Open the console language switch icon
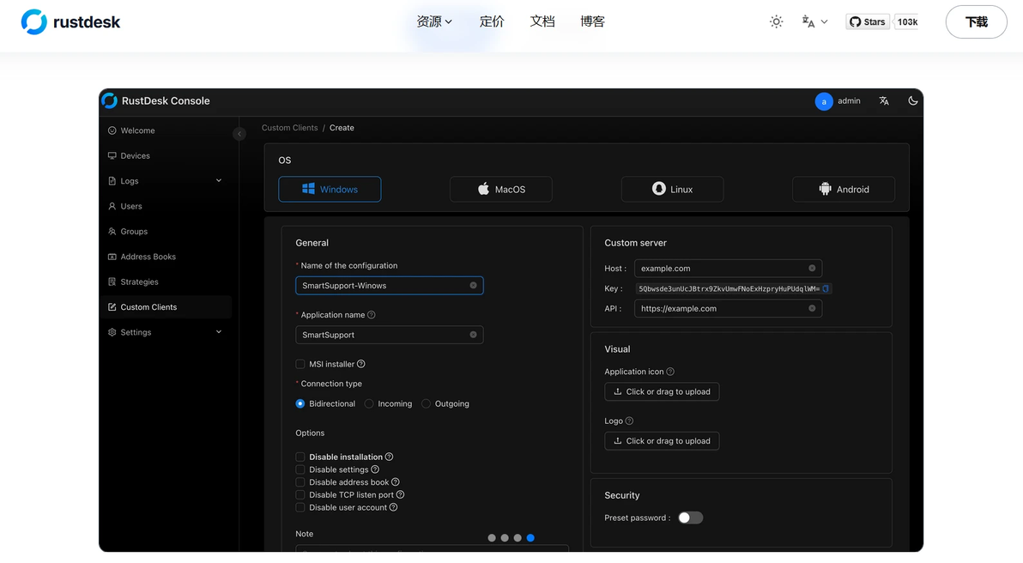The height and width of the screenshot is (563, 1023). pos(884,101)
